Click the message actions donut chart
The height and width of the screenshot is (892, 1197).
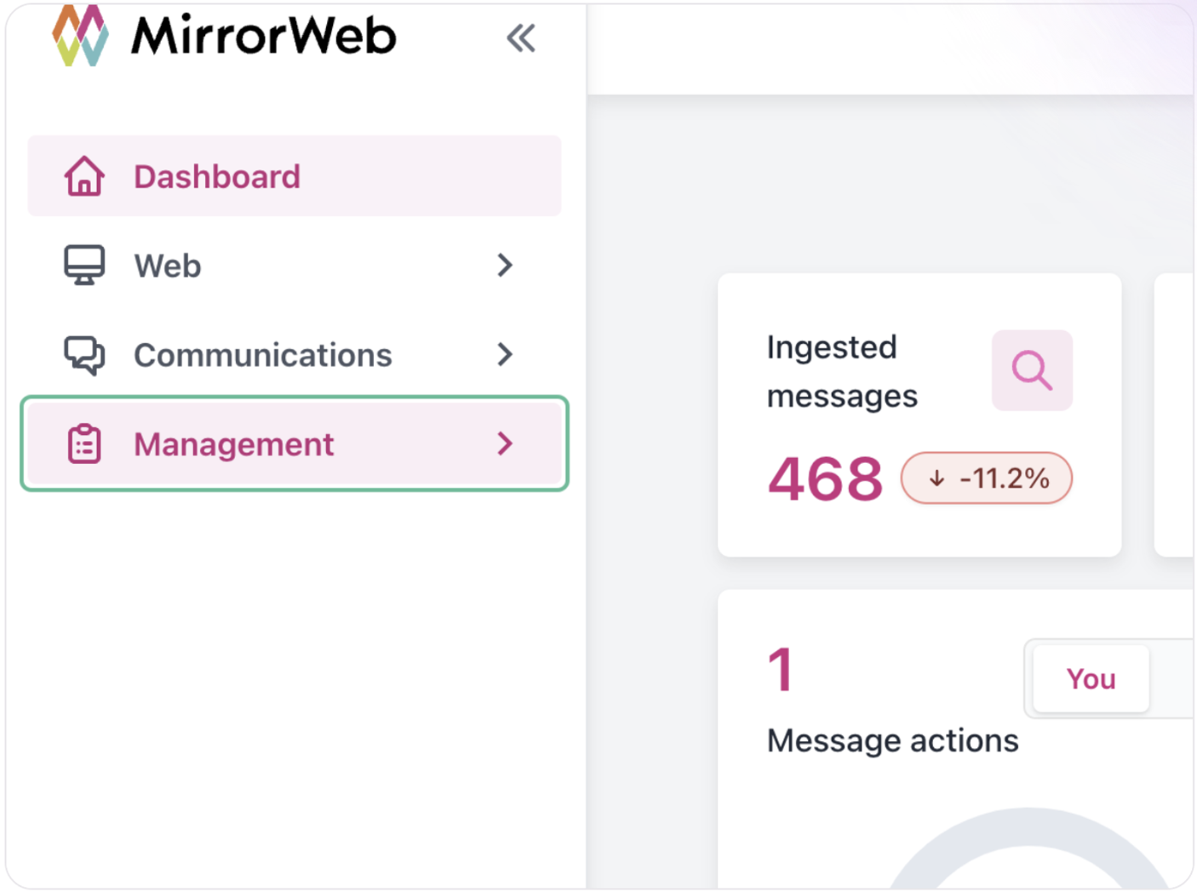click(x=1028, y=848)
